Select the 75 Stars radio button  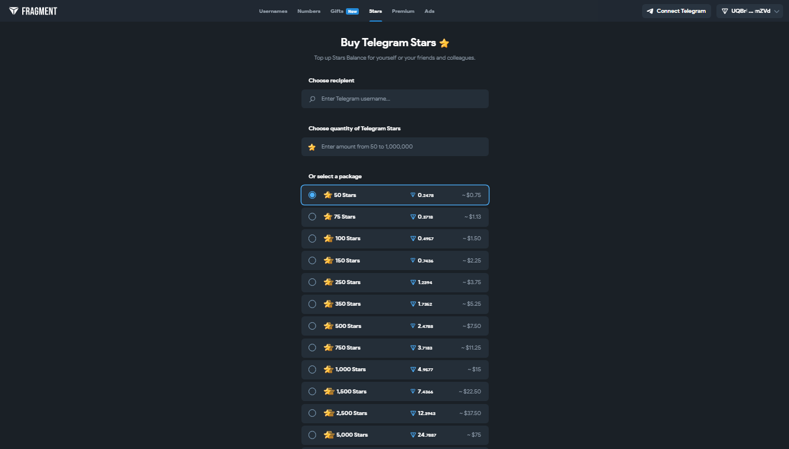312,217
